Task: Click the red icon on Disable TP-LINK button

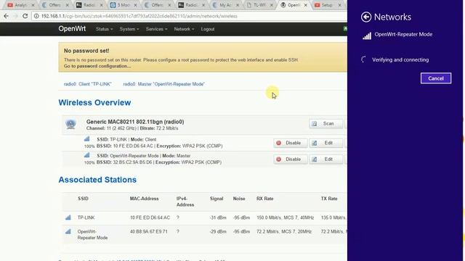Action: tap(279, 143)
